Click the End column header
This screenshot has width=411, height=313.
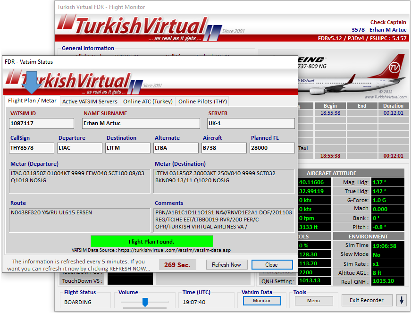[362, 106]
